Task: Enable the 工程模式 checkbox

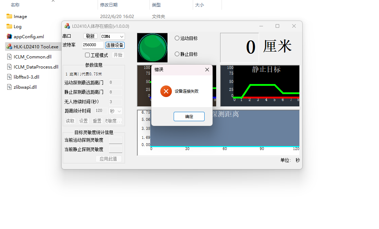Action: click(88, 55)
